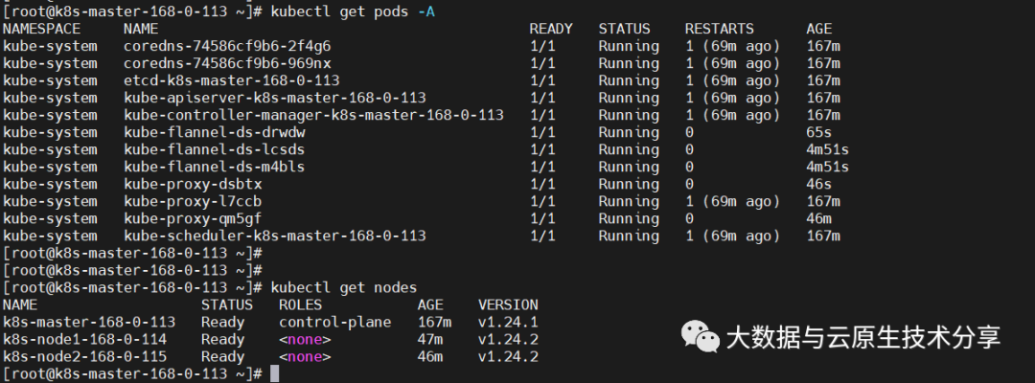Select the kube-proxy-dsbtx pod name
Screen dimensions: 1035x383
[x=193, y=184]
